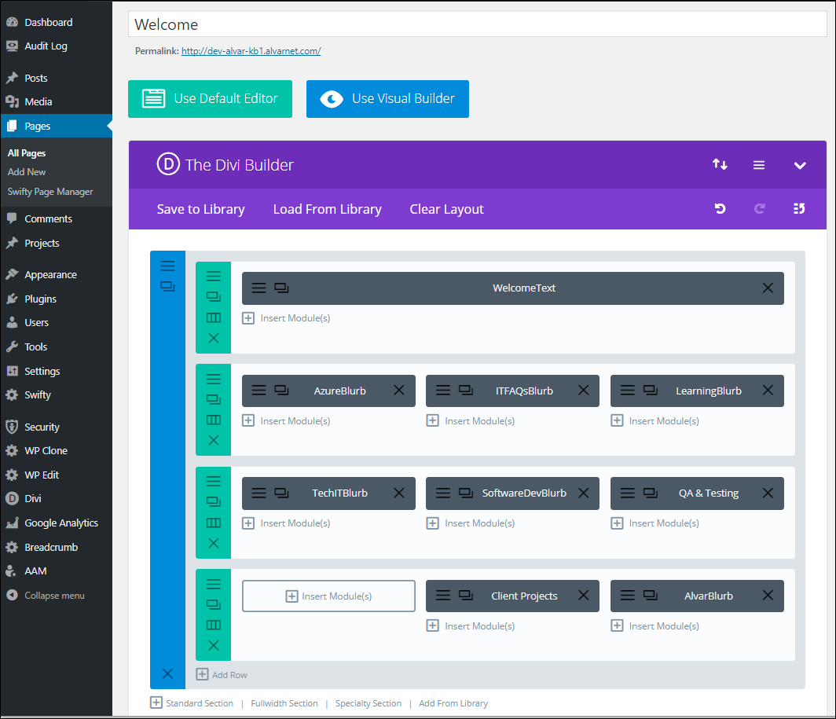Select Add New under Pages
The image size is (836, 719).
coord(27,172)
